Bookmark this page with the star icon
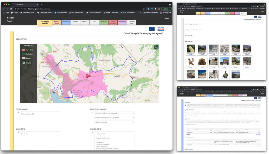This screenshot has height=154, width=269. [x=144, y=9]
